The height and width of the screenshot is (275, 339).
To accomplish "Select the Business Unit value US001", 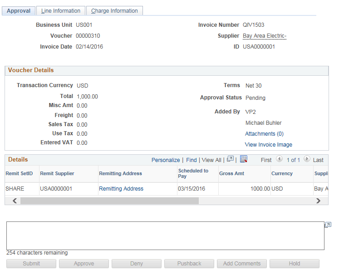I will 84,25.
